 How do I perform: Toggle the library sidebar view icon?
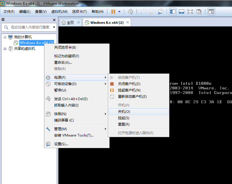(x=173, y=12)
